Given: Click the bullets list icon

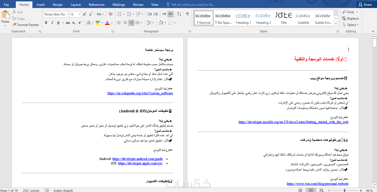Looking at the screenshot, I should [119, 14].
